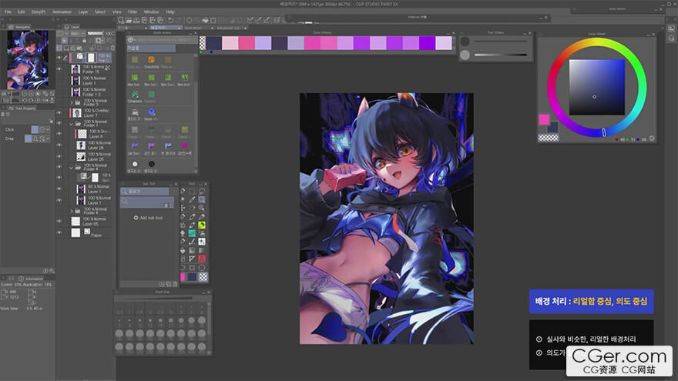Viewport: 678px width, 381px height.
Task: Collapse Folder 1 in the layer list
Action: (72, 123)
